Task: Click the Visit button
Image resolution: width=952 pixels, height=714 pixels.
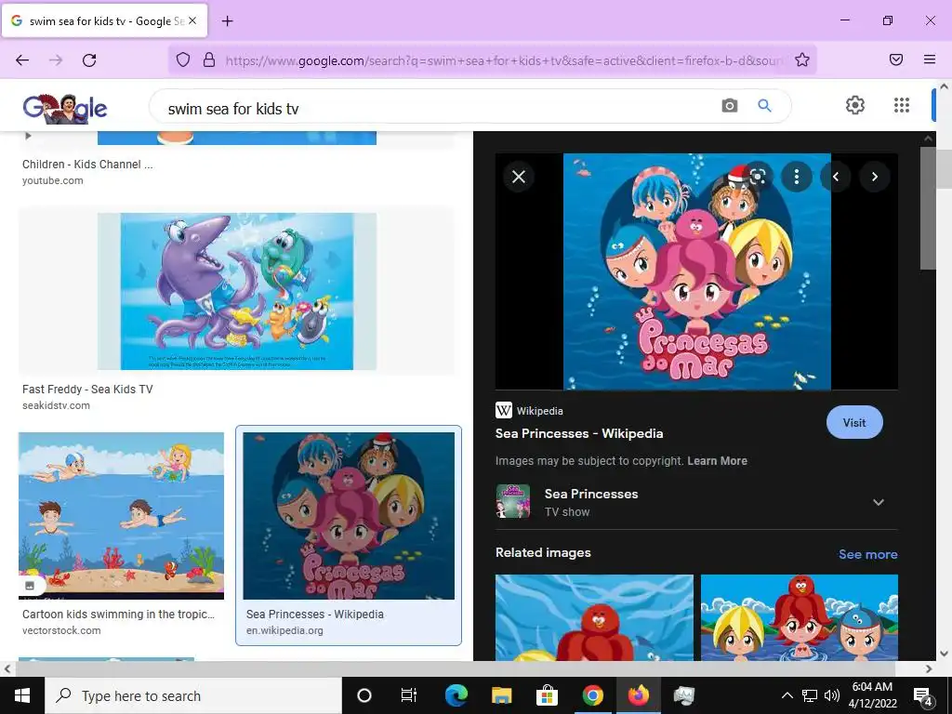Action: (x=854, y=423)
